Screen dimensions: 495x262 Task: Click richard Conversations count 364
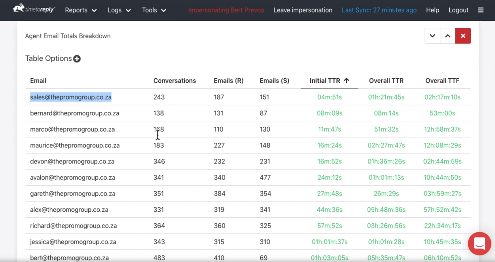point(159,226)
